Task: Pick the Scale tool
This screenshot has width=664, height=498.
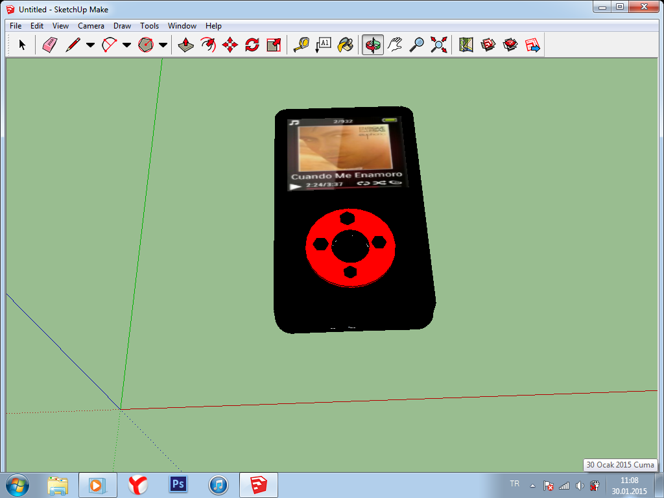Action: pos(274,45)
